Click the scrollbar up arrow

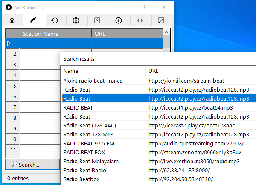(166, 32)
